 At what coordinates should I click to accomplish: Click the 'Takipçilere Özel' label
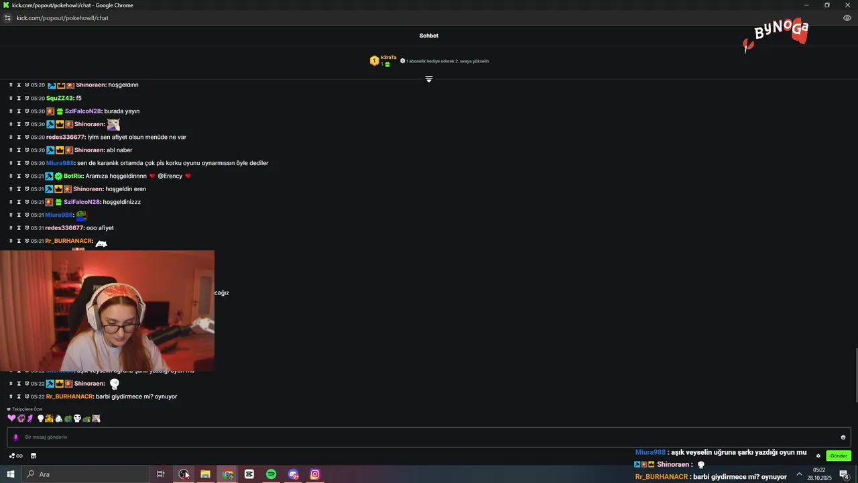click(27, 409)
